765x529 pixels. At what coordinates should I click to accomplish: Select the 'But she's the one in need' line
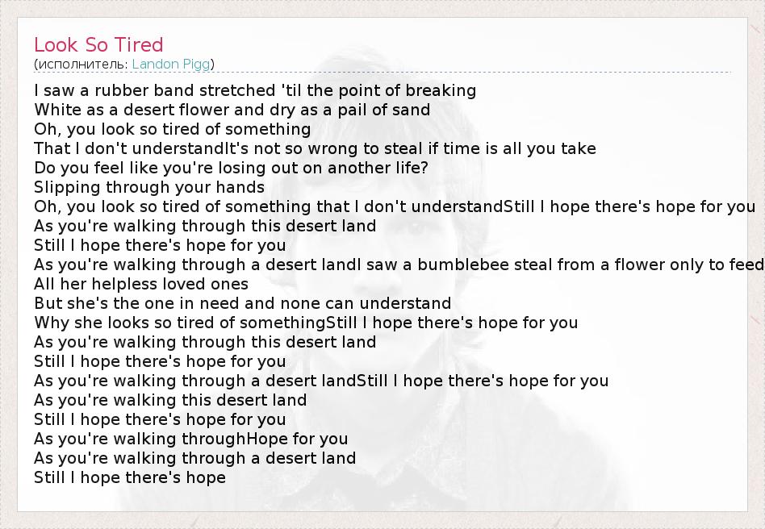click(242, 303)
